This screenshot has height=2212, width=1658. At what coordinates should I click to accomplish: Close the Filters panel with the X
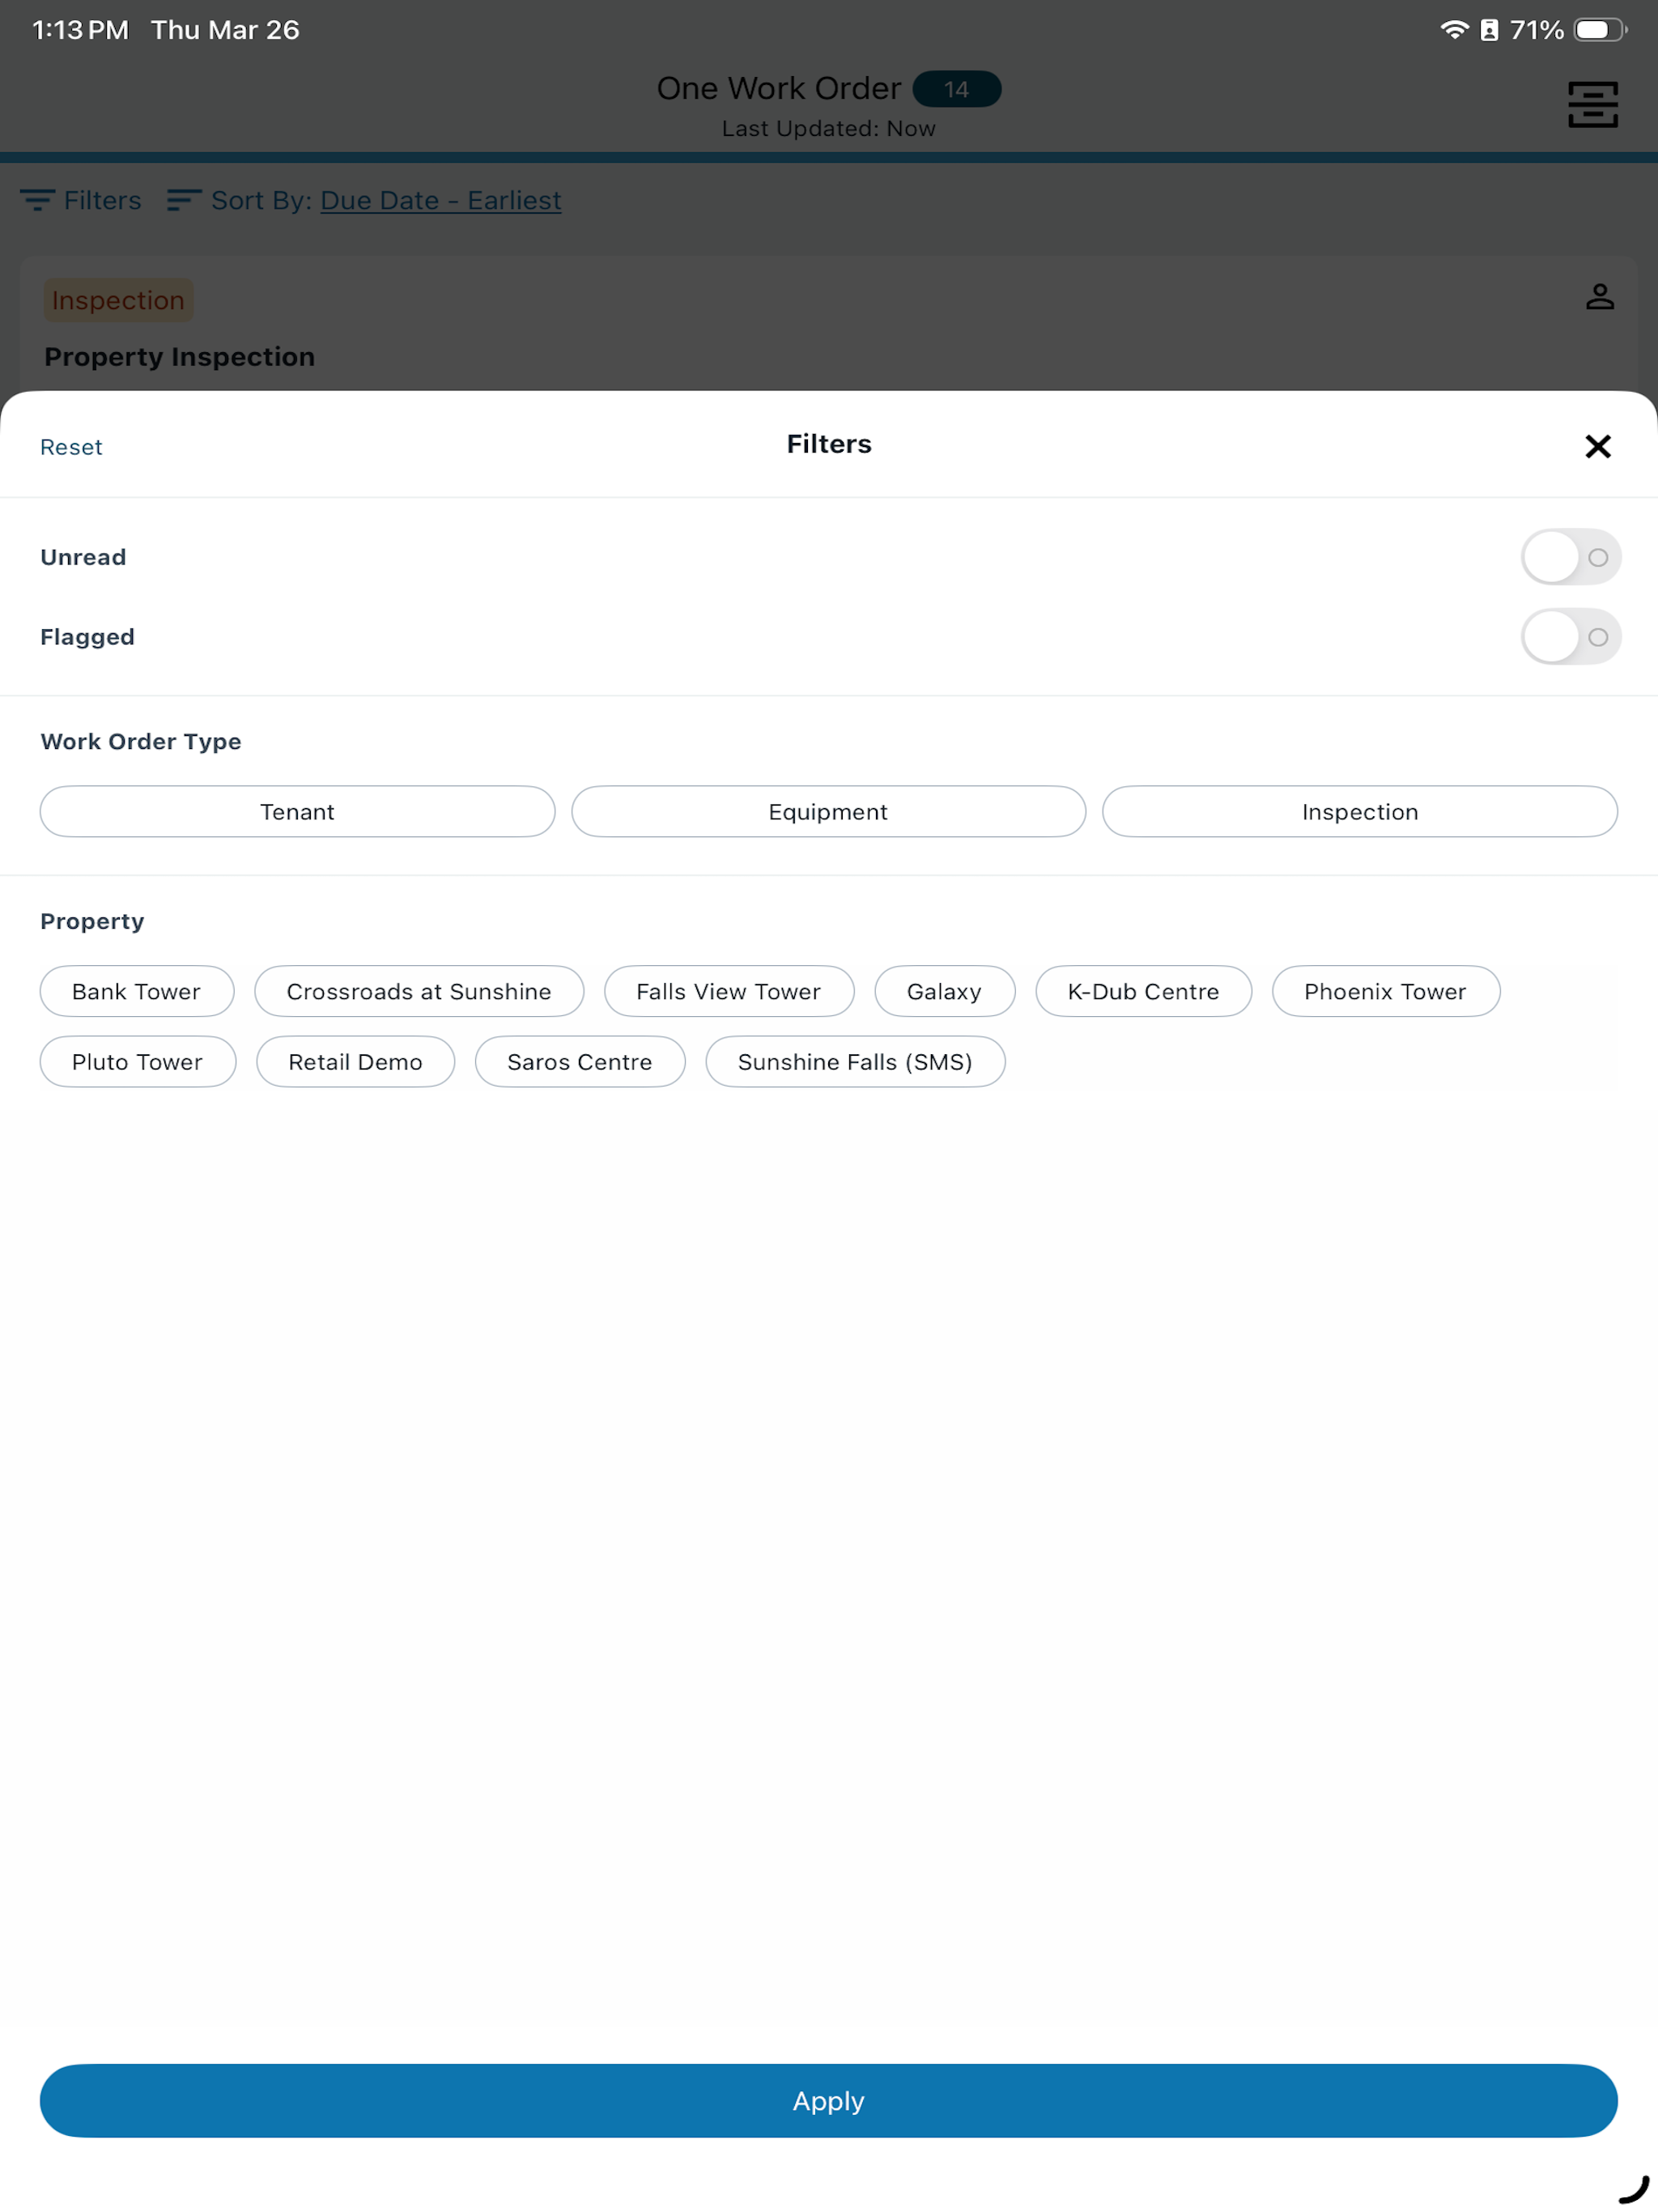(x=1597, y=446)
